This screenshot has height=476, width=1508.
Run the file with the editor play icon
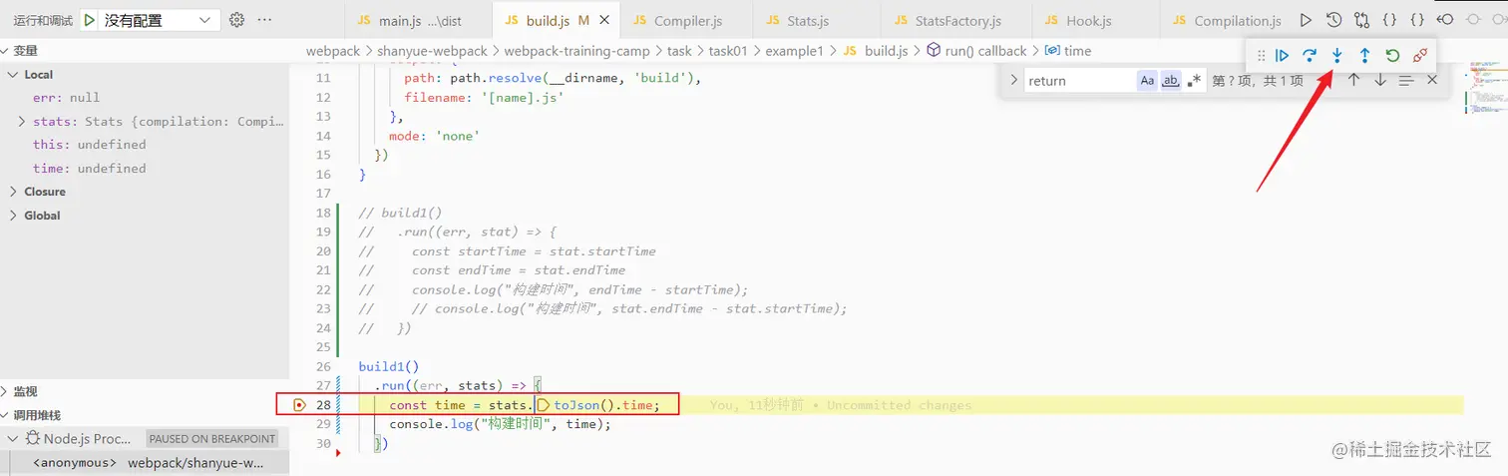(x=1306, y=20)
